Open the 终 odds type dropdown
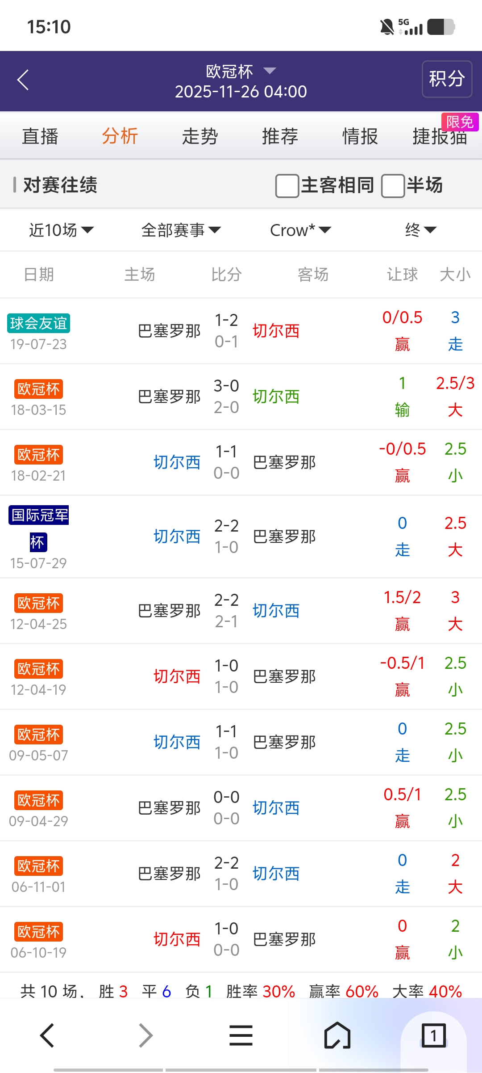 point(420,230)
